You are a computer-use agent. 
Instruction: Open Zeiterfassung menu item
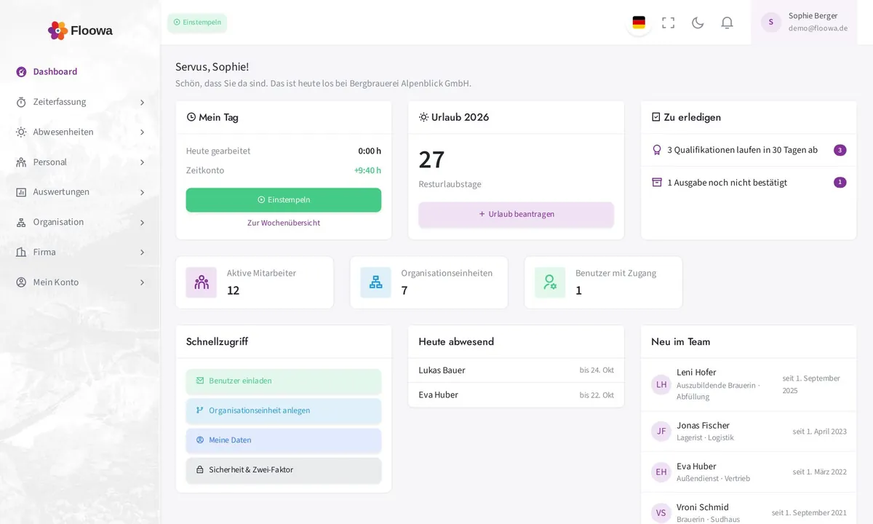pyautogui.click(x=80, y=102)
